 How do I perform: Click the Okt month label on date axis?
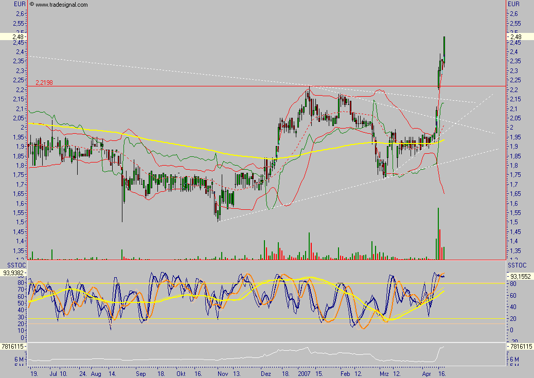(x=181, y=374)
